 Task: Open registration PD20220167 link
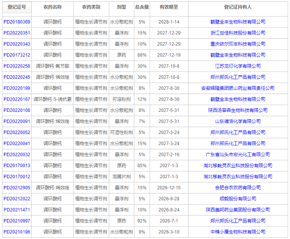pyautogui.click(x=17, y=99)
